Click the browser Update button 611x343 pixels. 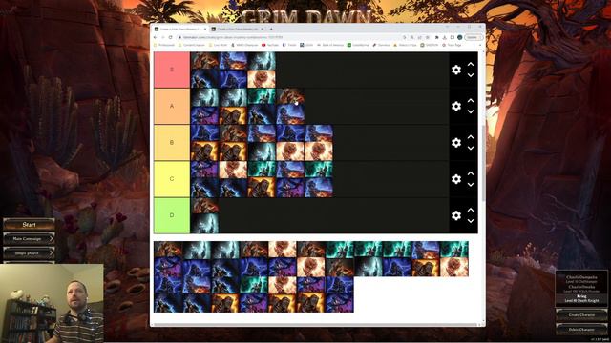pyautogui.click(x=474, y=37)
